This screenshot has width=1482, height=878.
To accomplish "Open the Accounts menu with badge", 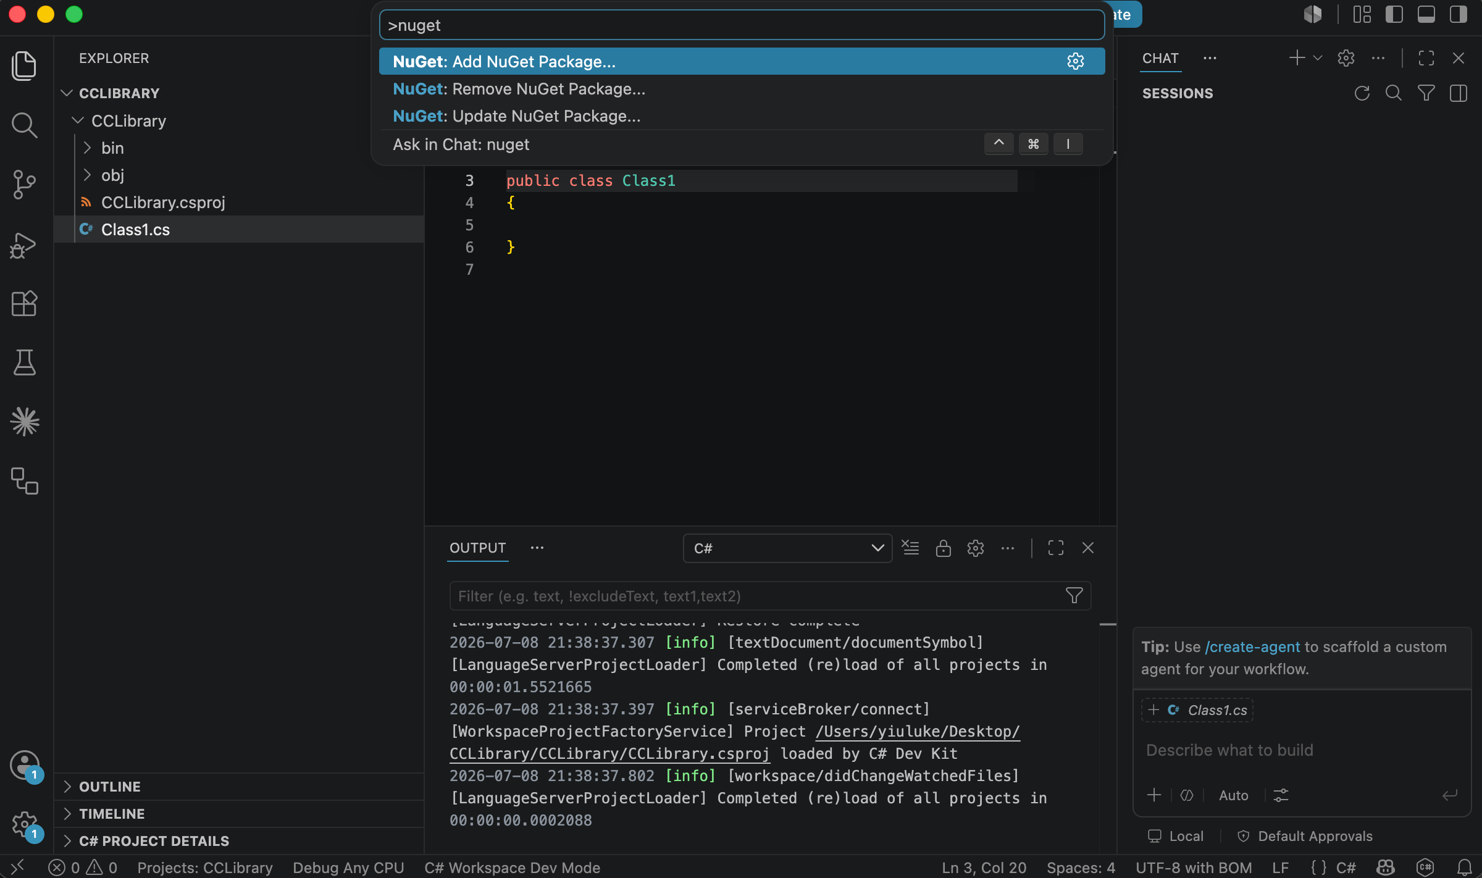I will click(25, 766).
